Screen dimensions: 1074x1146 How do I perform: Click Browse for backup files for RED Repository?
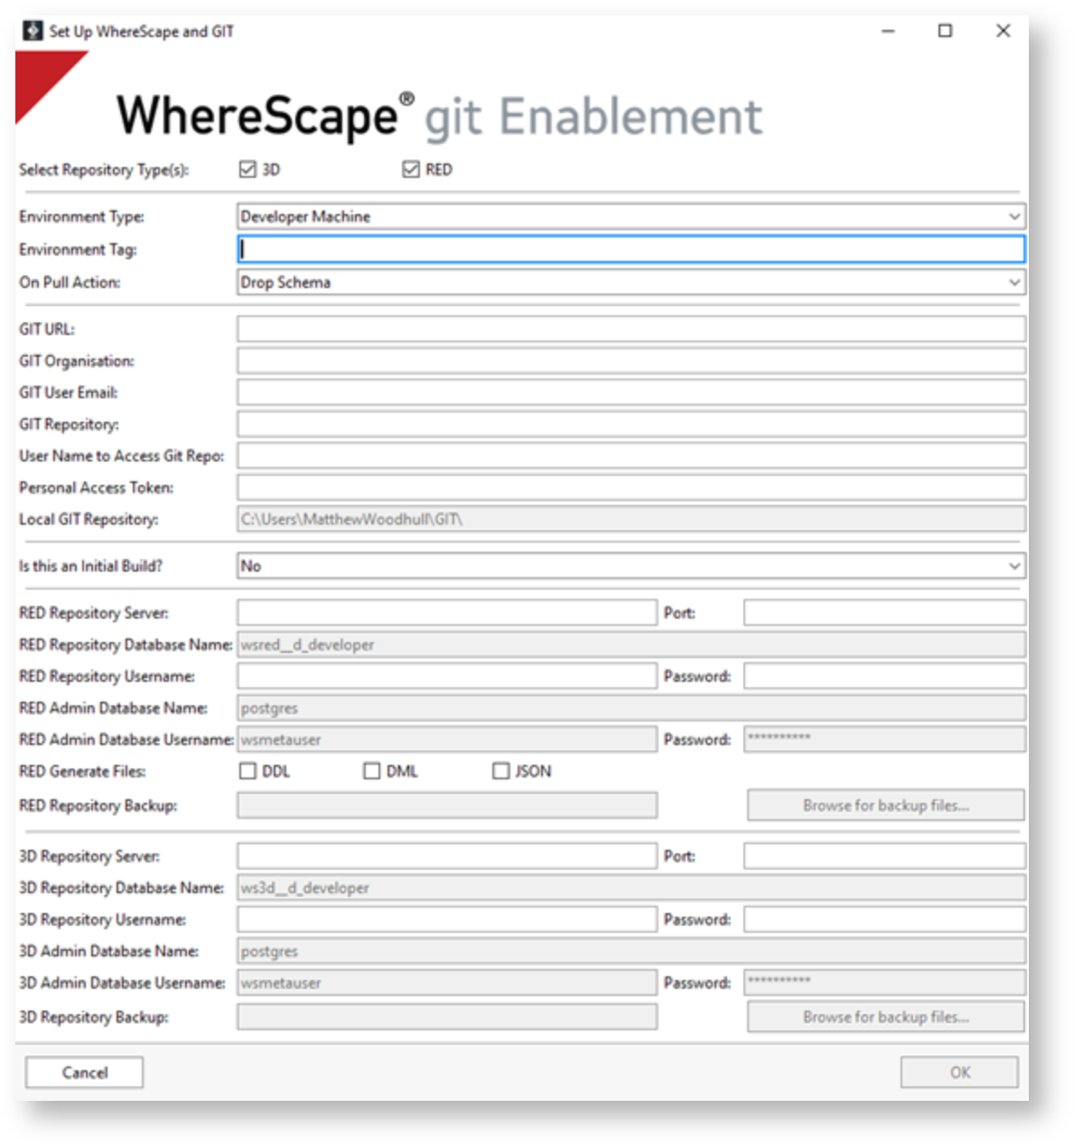point(886,806)
